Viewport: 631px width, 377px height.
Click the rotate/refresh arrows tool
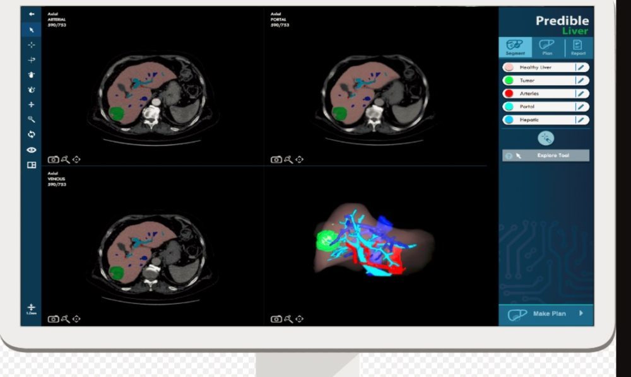click(32, 134)
